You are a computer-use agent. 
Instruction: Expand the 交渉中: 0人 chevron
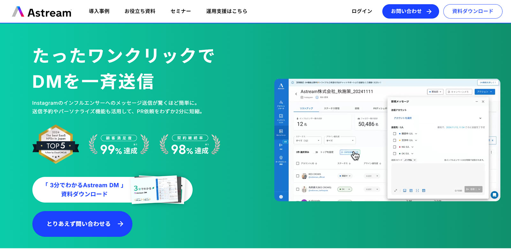(x=416, y=140)
